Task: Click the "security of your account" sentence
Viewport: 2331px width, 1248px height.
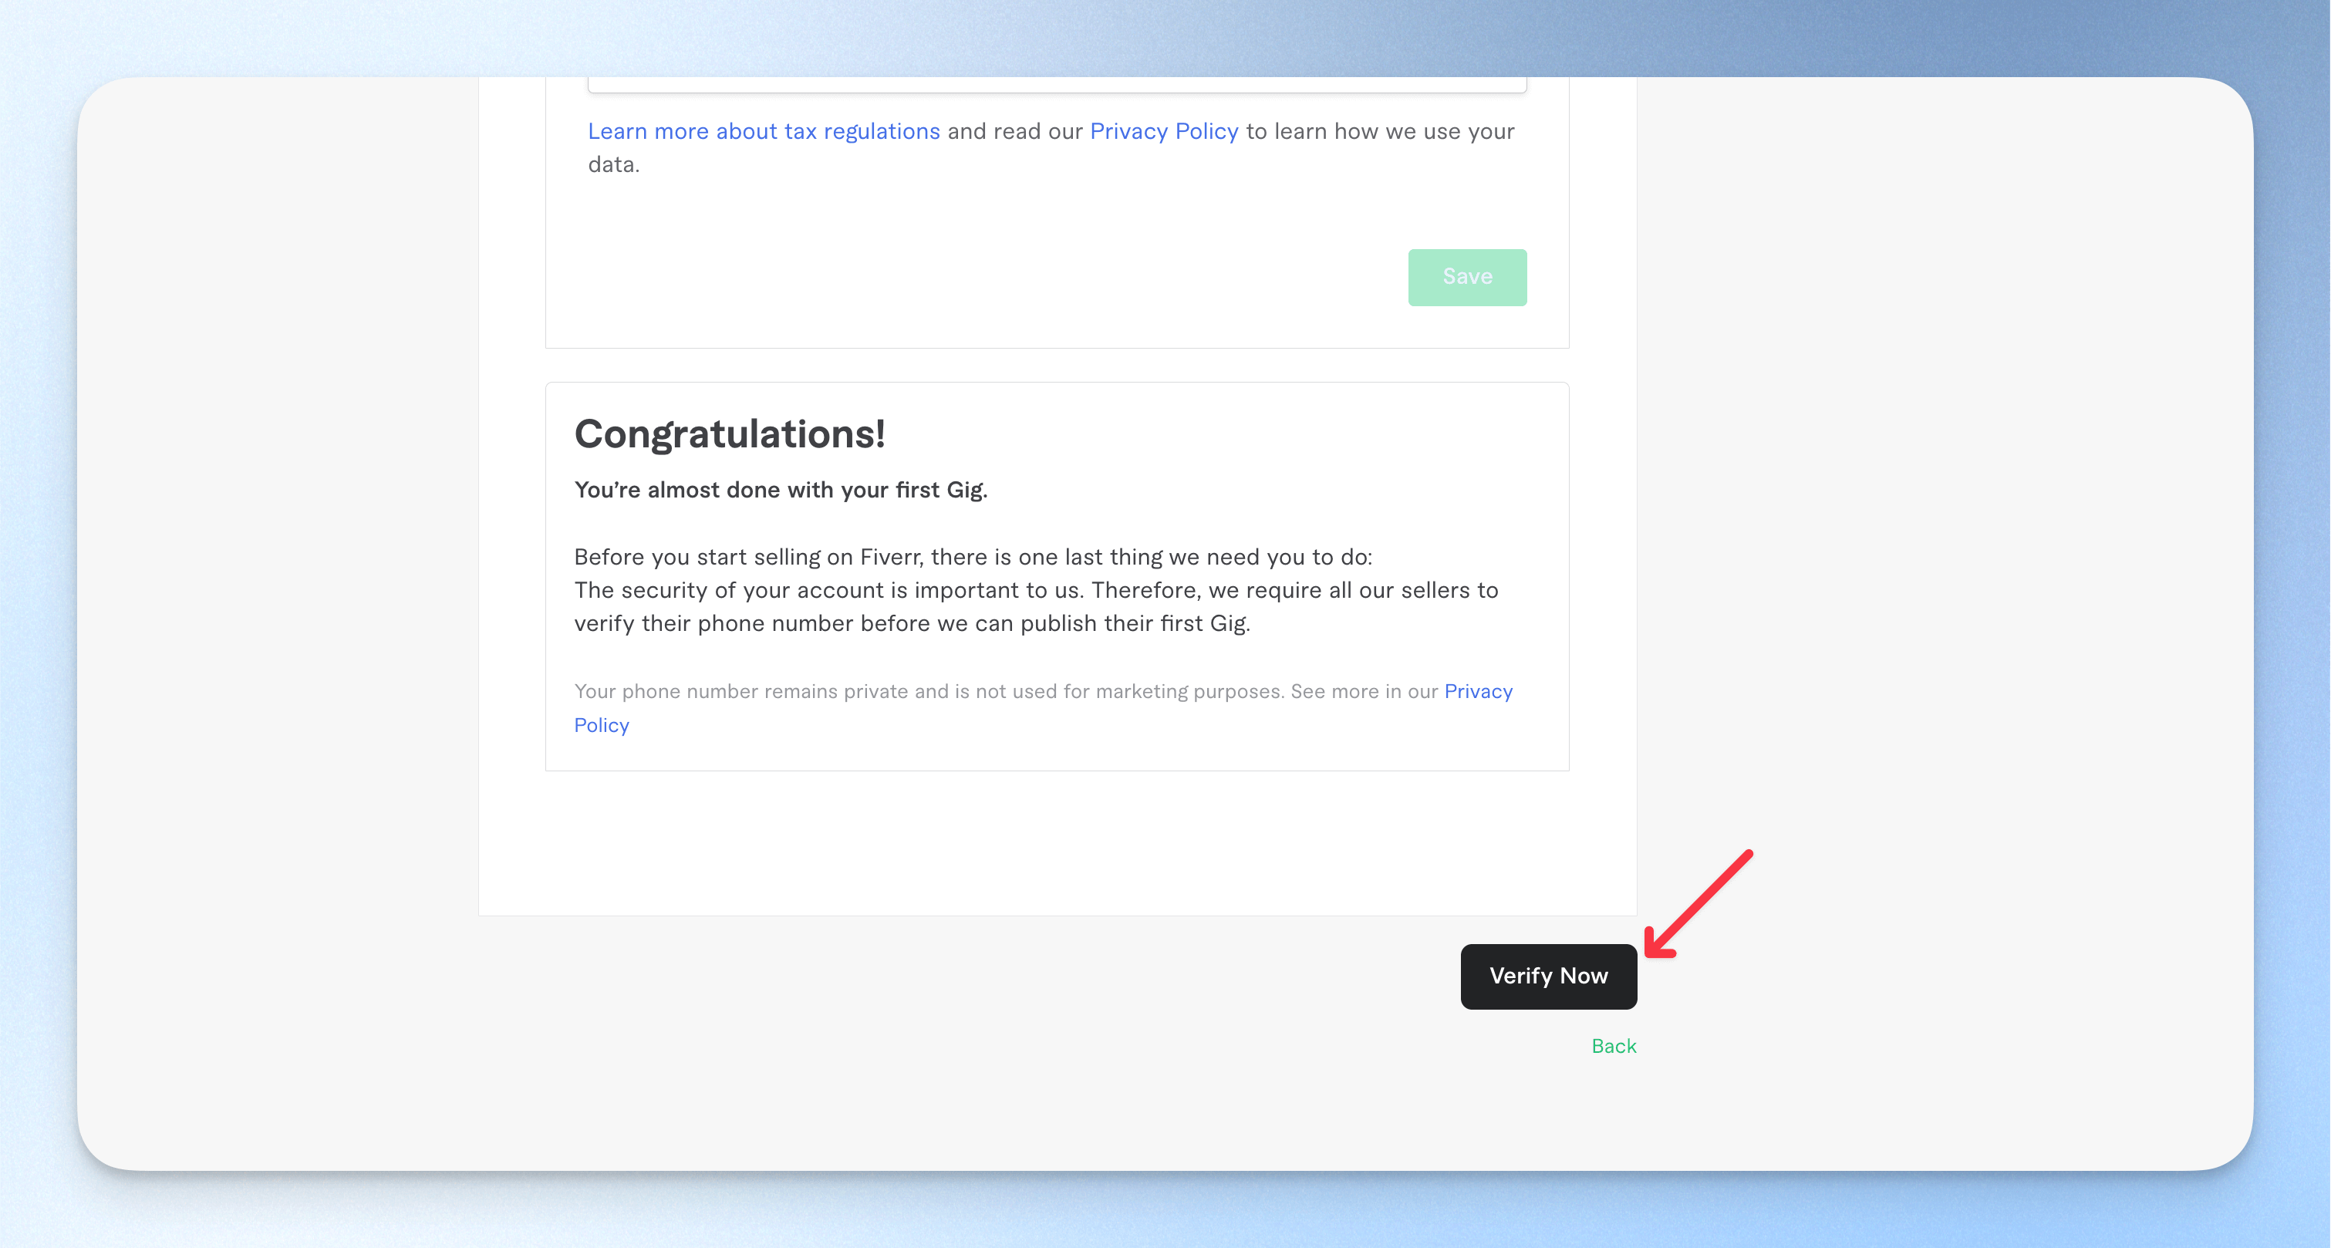Action: [x=1036, y=591]
